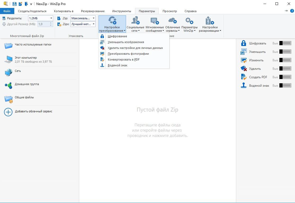Open Параметры WinZip dropdown
This screenshot has height=203, width=295.
point(189,24)
